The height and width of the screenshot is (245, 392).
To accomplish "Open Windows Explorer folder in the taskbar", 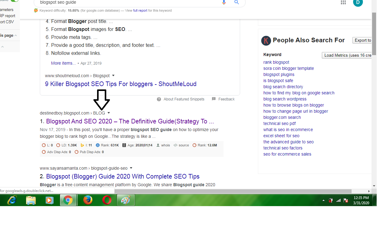I will coord(31,200).
